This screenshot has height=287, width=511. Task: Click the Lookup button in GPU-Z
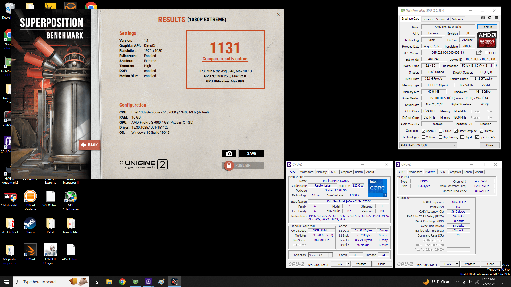coord(487,27)
